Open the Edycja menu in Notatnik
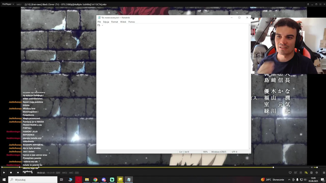Screen dimensions: 326x183 tap(106, 22)
